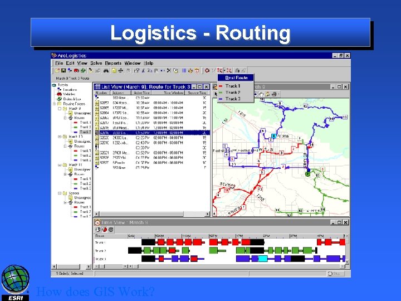Select Locations in the project tree
Screen dimensions: 401x301
(70, 90)
